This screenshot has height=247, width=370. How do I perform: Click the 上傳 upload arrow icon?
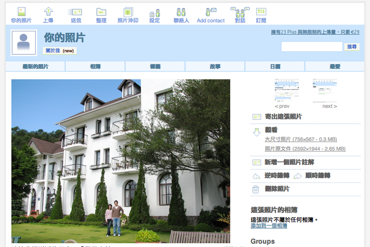[48, 12]
